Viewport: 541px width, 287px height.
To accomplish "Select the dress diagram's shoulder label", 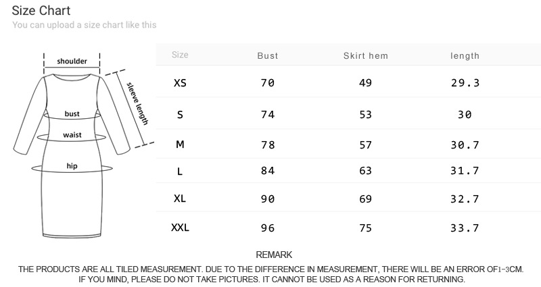I will point(72,61).
